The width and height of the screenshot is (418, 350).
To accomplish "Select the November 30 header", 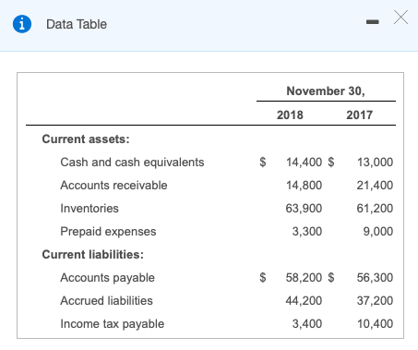I will click(x=326, y=91).
